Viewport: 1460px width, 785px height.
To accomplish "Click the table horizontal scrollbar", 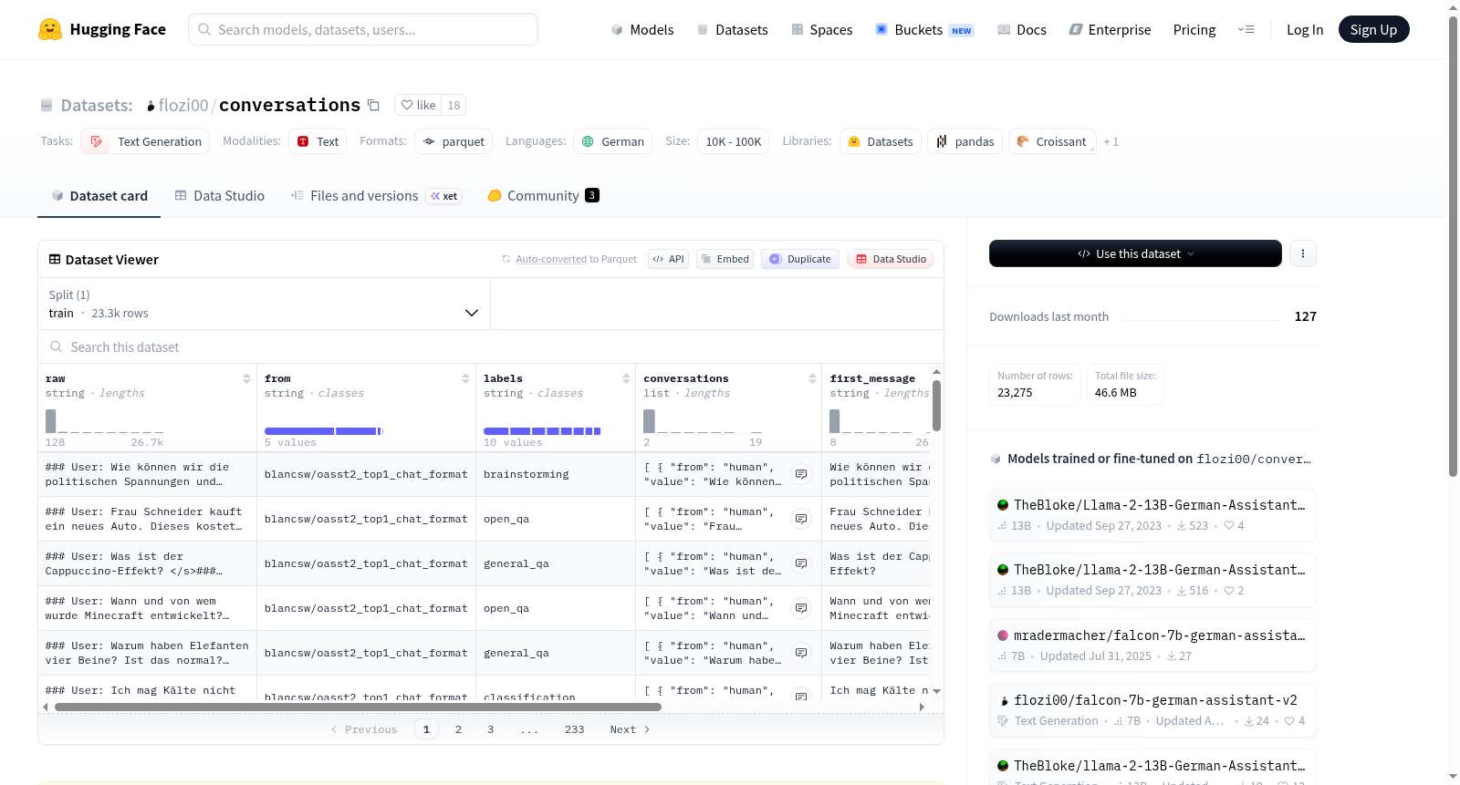I will pyautogui.click(x=358, y=707).
